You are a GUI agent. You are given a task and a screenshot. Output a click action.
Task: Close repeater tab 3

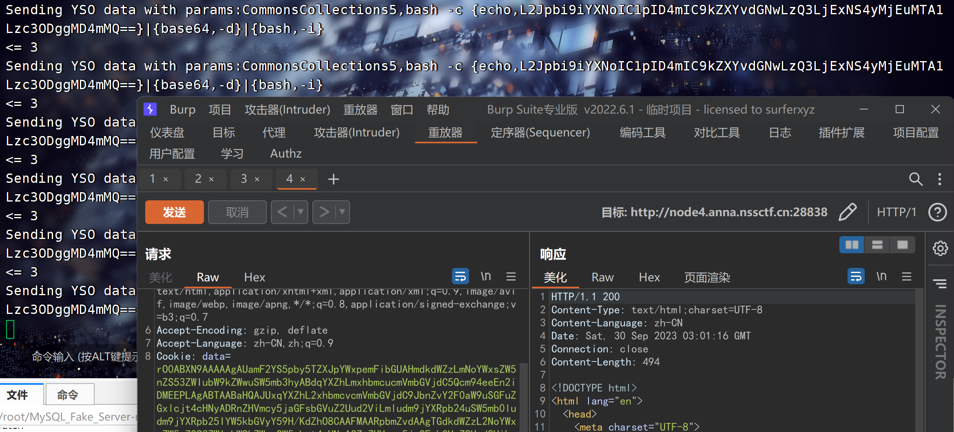click(x=257, y=179)
